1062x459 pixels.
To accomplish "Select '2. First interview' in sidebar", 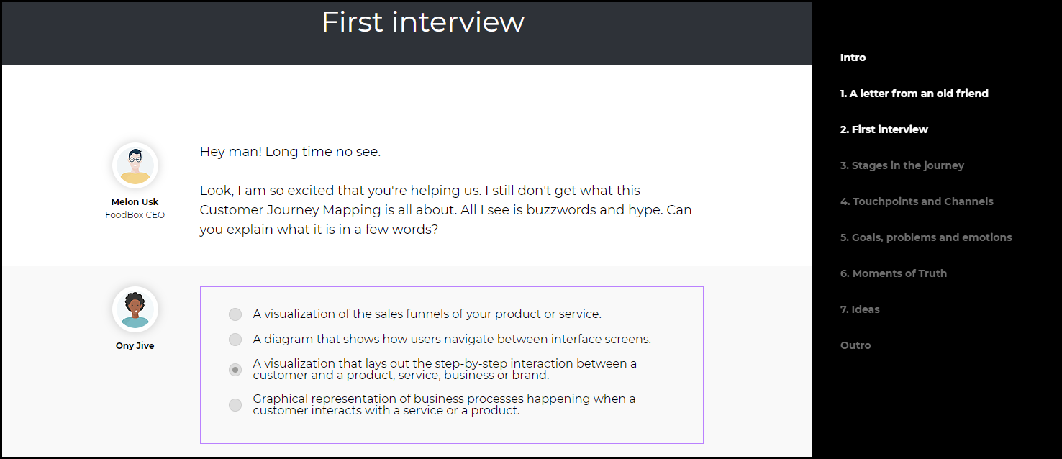I will tap(884, 129).
